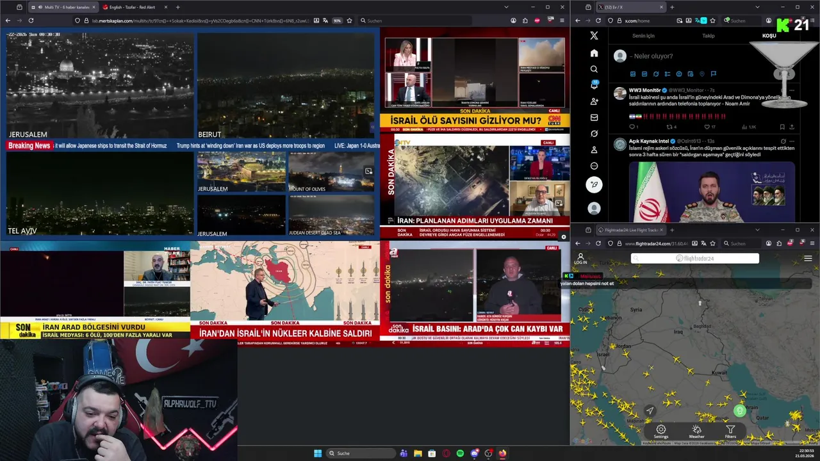
Task: Add GIF icon in X composer
Action: [644, 74]
